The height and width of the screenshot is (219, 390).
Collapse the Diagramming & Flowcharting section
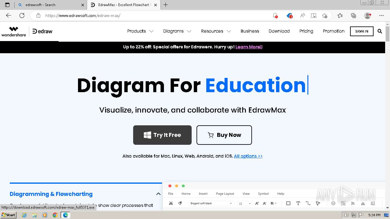158,194
